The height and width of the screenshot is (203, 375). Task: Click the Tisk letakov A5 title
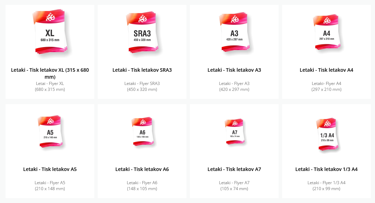tap(50, 169)
